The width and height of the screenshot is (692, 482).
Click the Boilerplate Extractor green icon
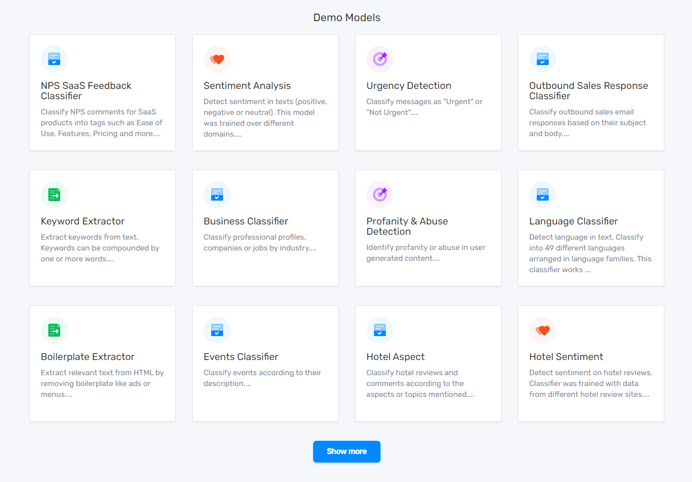click(54, 330)
